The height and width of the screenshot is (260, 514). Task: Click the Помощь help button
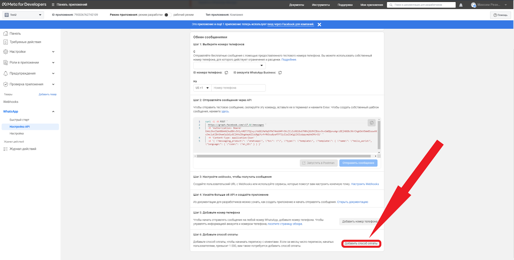(501, 15)
